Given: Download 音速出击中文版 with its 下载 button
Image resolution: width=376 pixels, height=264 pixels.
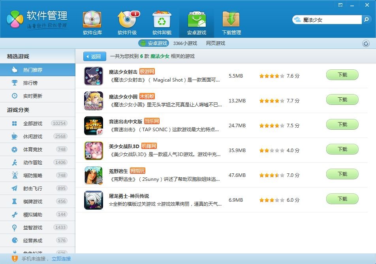Looking at the screenshot, I should pos(342,125).
